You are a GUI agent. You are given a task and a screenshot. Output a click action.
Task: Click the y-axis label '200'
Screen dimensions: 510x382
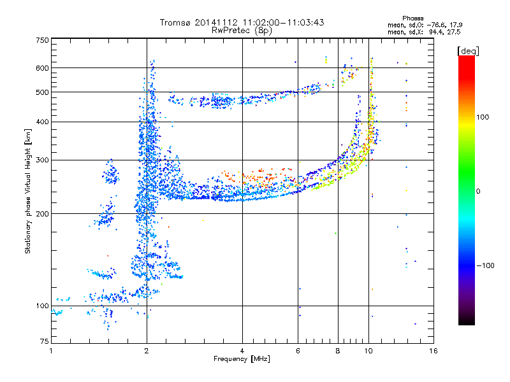[x=42, y=214]
